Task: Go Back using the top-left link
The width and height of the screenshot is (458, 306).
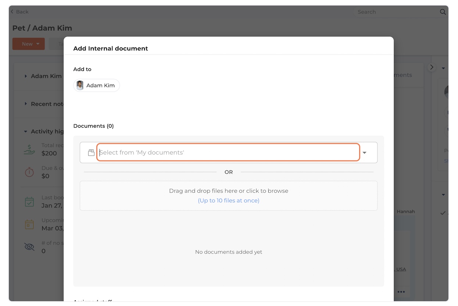Action: click(x=19, y=12)
